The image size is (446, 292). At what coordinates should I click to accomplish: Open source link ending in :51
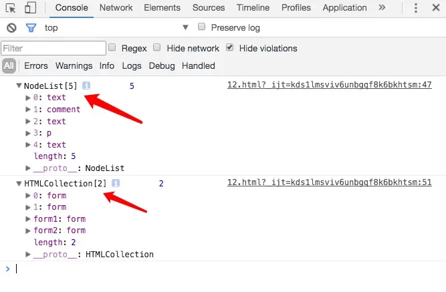pyautogui.click(x=330, y=182)
